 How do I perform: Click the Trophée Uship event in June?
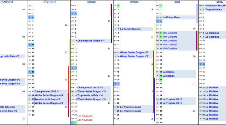pyautogui.click(x=214, y=9)
